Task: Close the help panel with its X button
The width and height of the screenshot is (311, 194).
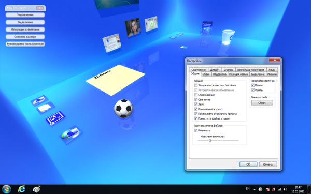Action: [40, 8]
